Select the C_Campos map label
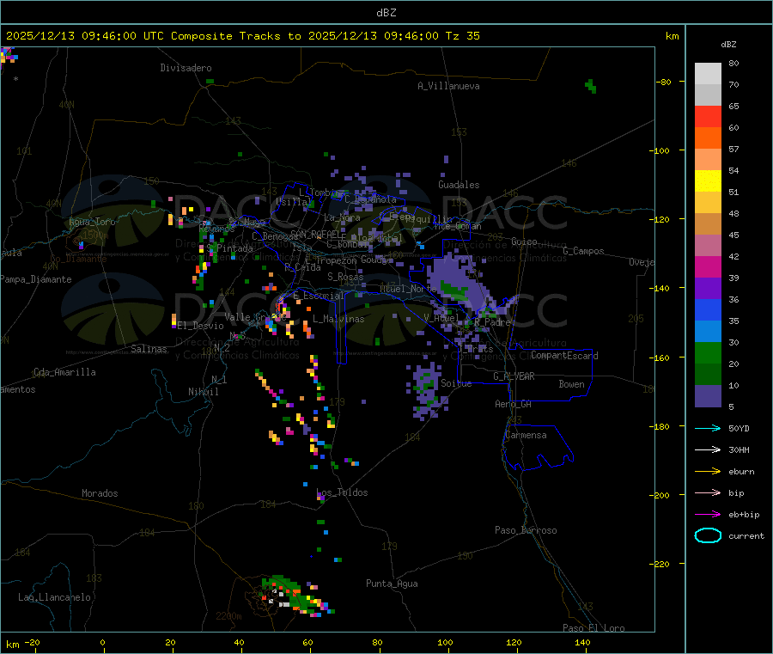The width and height of the screenshot is (773, 654). coord(583,251)
